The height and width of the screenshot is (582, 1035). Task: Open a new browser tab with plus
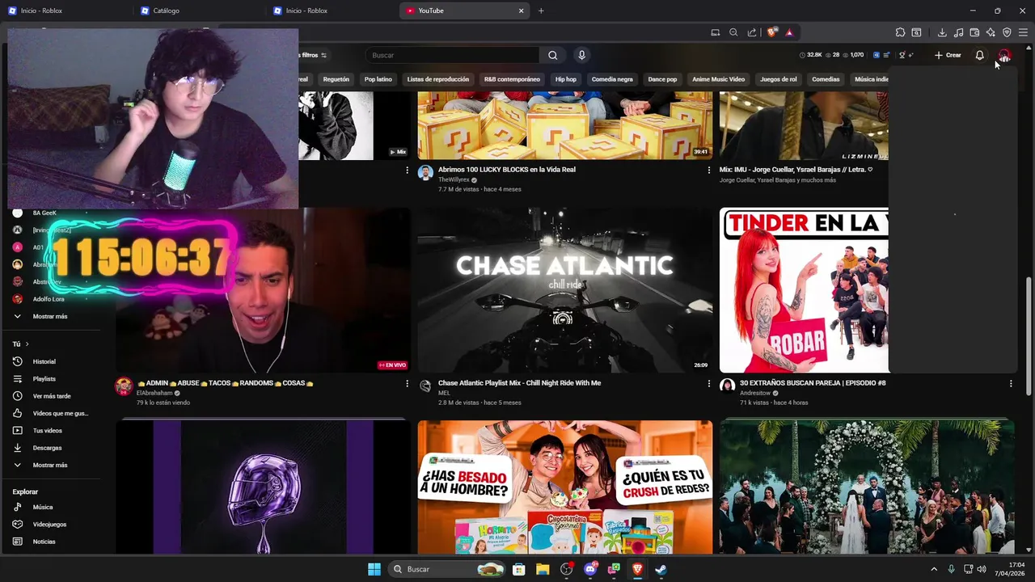point(541,11)
